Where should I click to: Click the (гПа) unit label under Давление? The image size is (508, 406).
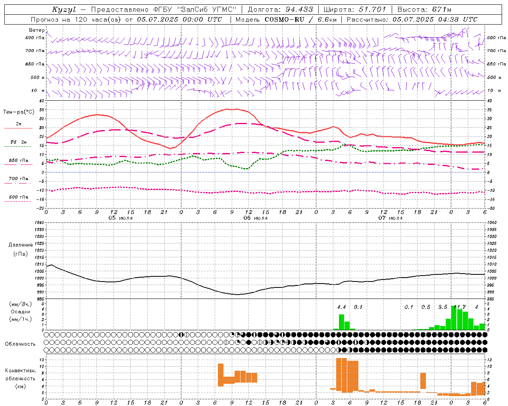point(21,254)
